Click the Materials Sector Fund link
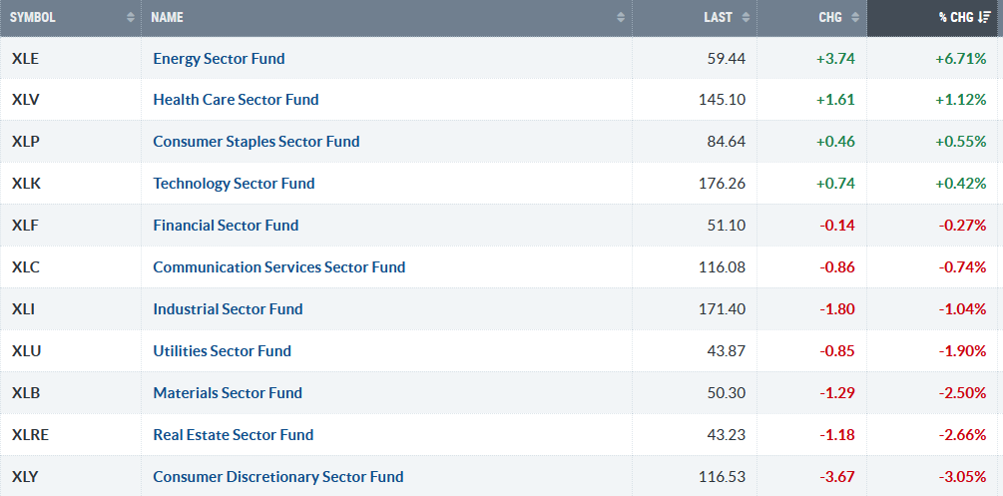The width and height of the screenshot is (1003, 496). [x=228, y=392]
